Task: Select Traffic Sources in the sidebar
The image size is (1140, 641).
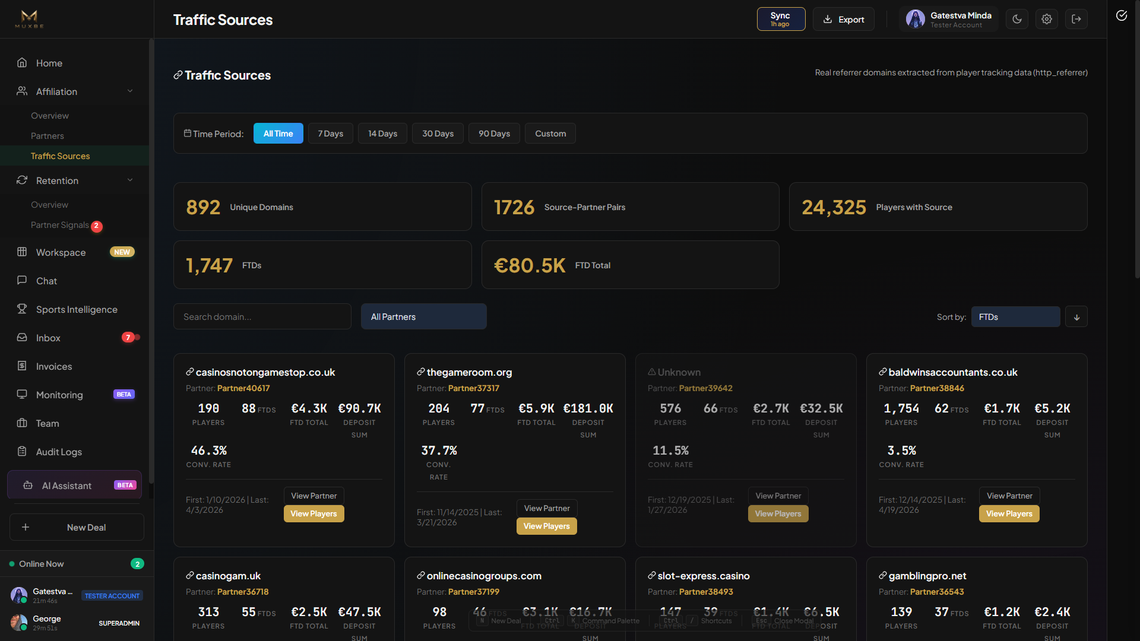Action: click(74, 156)
